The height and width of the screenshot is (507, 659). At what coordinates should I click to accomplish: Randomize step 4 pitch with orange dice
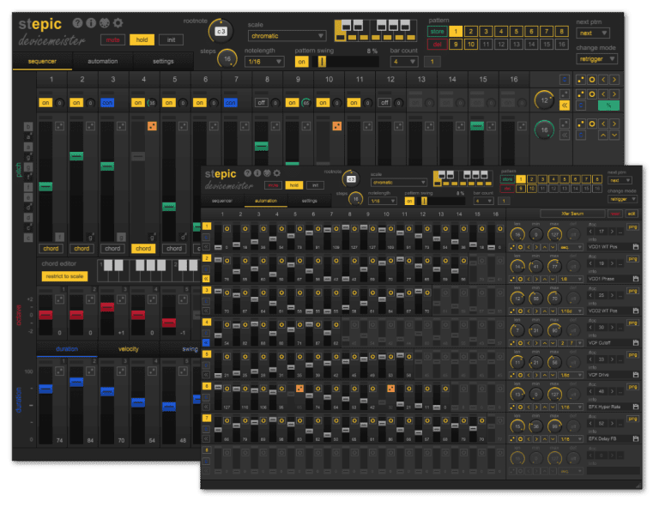pyautogui.click(x=152, y=126)
